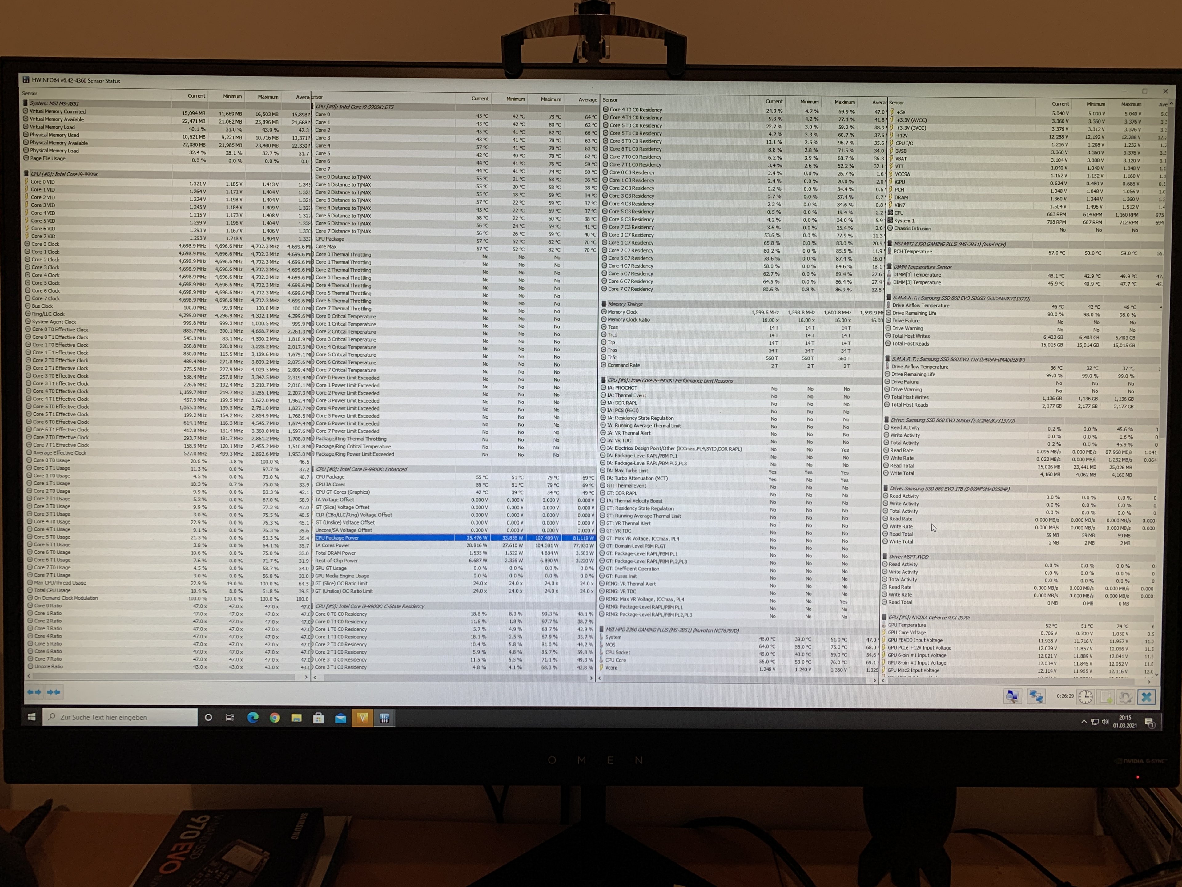Reset the elapsed time clock button
1182x887 pixels.
1085,696
